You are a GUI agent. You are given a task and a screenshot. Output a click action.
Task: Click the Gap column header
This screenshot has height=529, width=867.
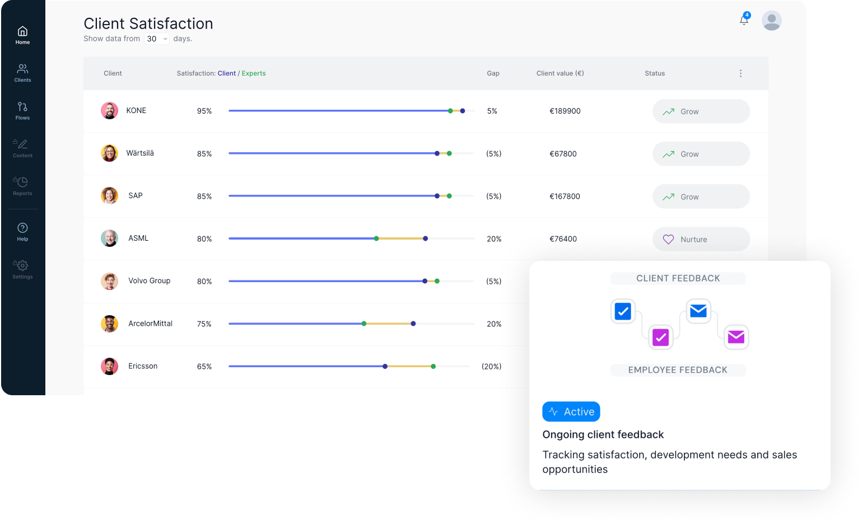493,73
